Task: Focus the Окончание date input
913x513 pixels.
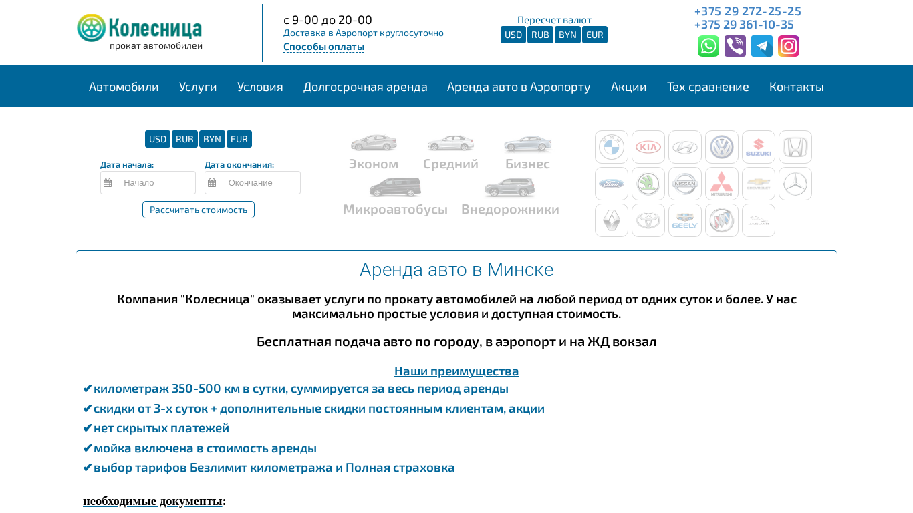Action: point(253,182)
